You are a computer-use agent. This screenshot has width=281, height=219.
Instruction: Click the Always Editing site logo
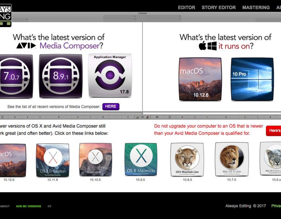click(6, 15)
